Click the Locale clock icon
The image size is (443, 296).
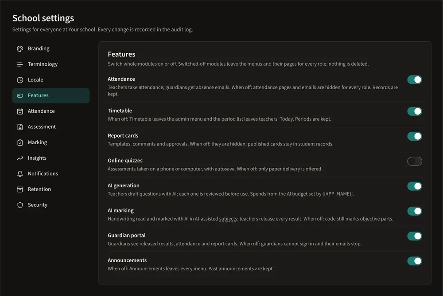[x=20, y=80]
